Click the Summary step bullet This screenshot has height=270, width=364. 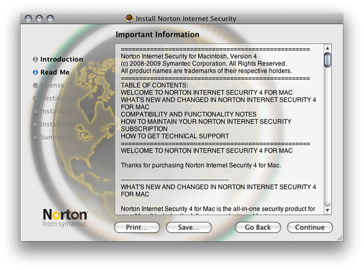click(x=36, y=137)
